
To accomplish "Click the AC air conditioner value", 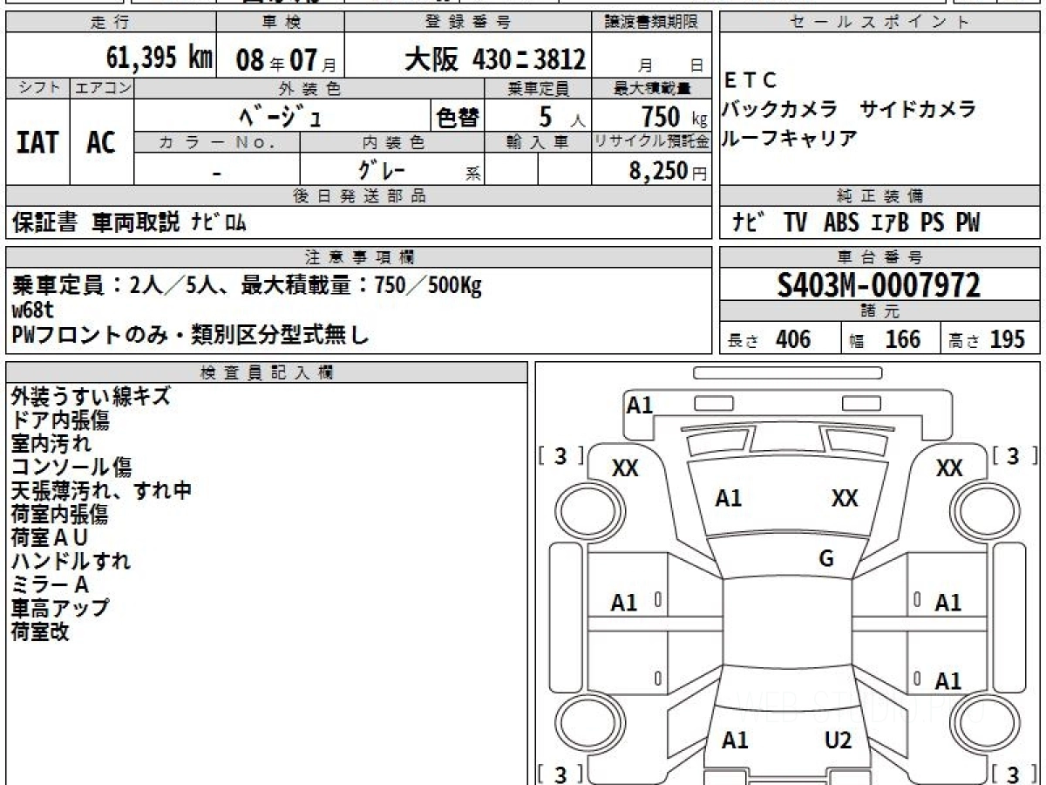I will coord(101,142).
